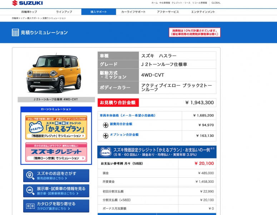Screen dimensions: 277x215
Task: Expand オプション合計金額 with the plus icon
Action: 106,136
